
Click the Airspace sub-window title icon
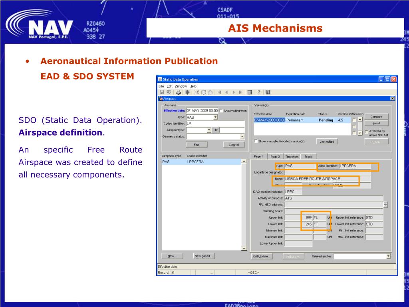161,99
